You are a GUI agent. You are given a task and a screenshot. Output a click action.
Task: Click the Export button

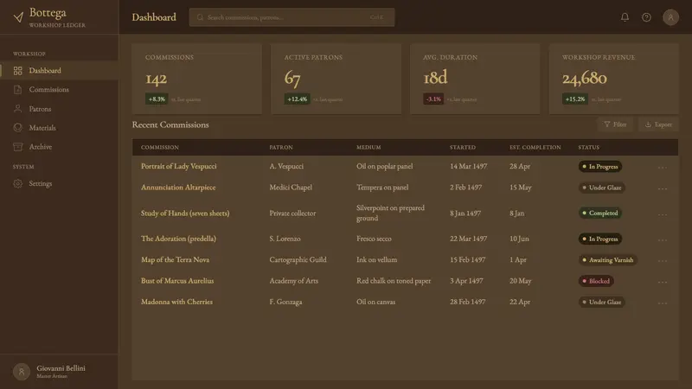(x=658, y=124)
